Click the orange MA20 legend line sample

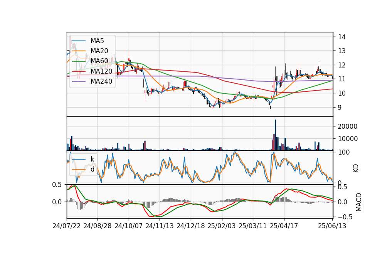(79, 51)
